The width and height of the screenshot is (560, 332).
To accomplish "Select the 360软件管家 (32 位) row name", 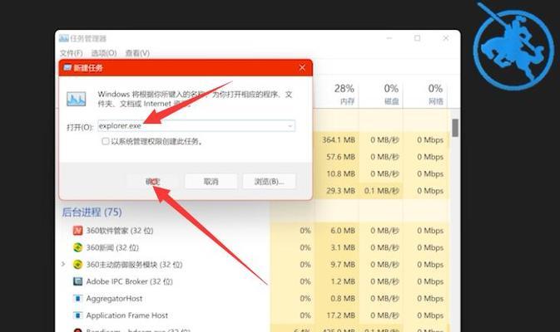I will click(x=120, y=231).
